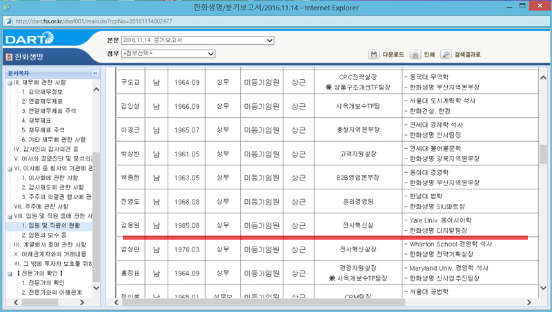Click the document vertical scroll up arrow

[543, 78]
